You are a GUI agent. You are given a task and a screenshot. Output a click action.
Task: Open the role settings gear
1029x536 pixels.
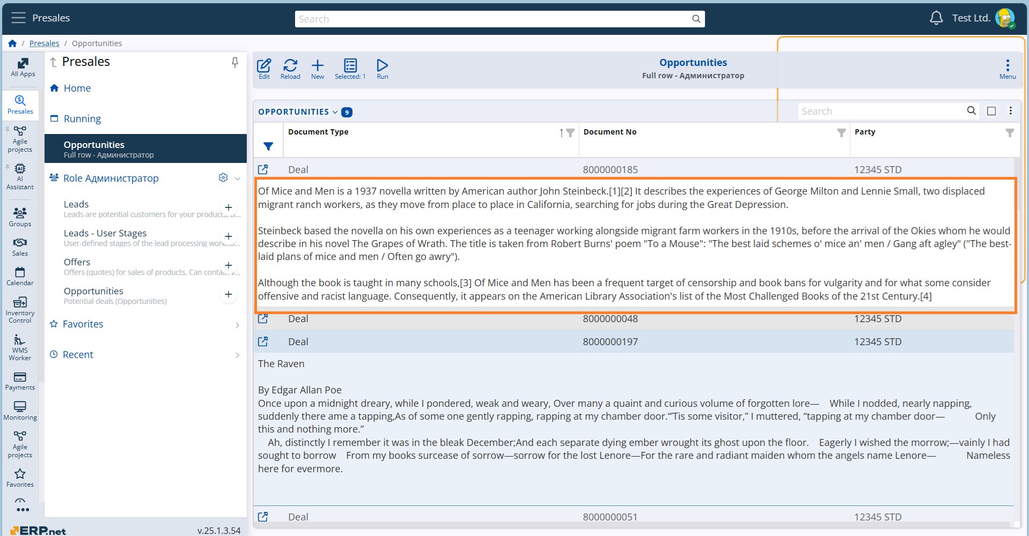(x=223, y=177)
